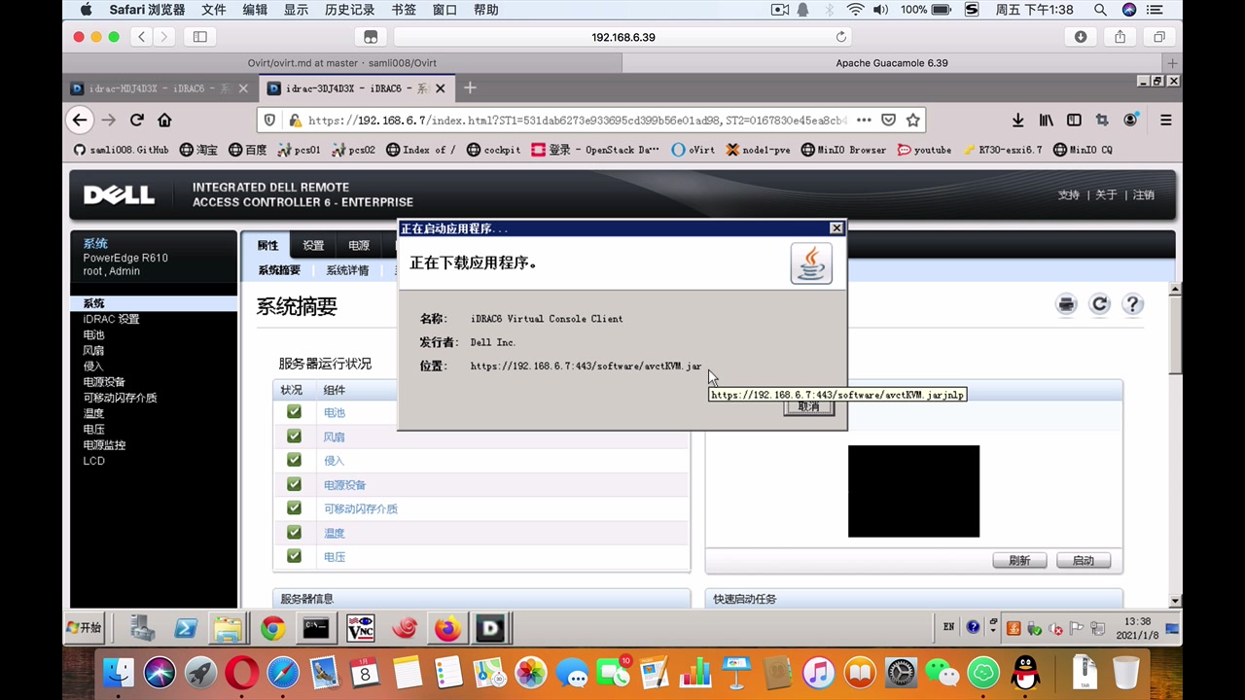The height and width of the screenshot is (700, 1245).
Task: Select the 设置 tab
Action: (x=313, y=245)
